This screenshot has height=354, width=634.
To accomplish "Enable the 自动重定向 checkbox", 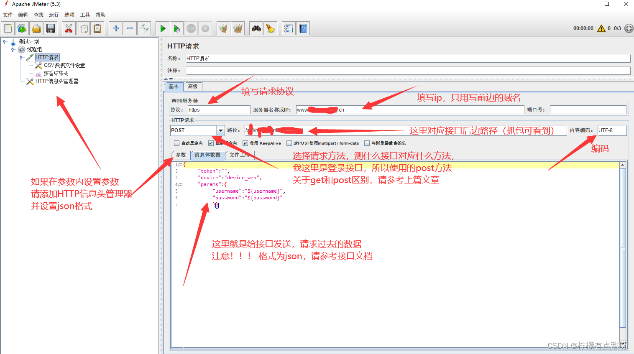I will pos(177,143).
